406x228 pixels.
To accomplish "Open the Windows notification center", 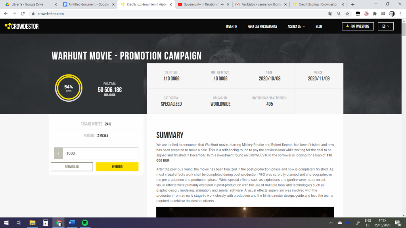I will coord(398,222).
